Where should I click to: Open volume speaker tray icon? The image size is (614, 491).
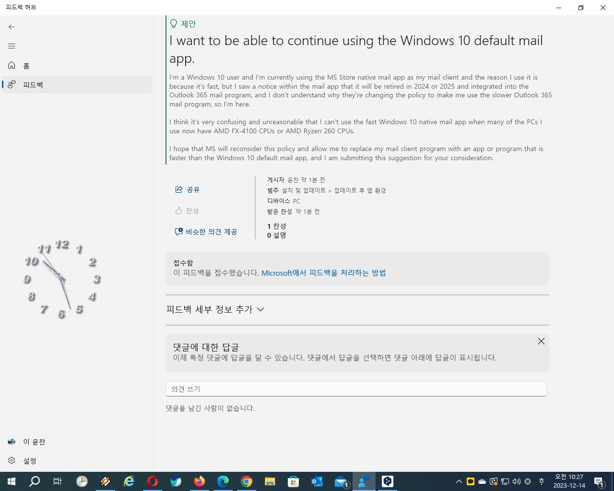click(517, 481)
